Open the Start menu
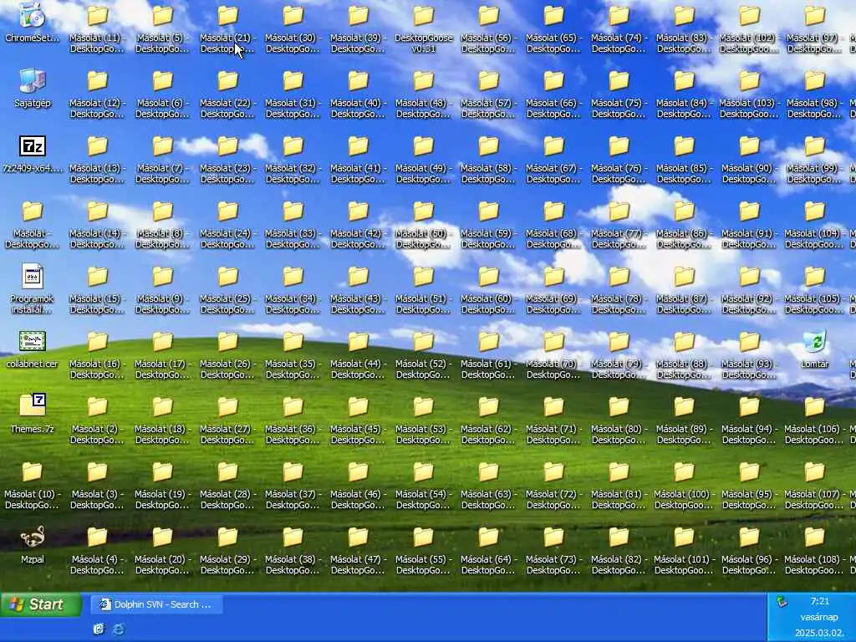The height and width of the screenshot is (642, 856). [x=40, y=604]
